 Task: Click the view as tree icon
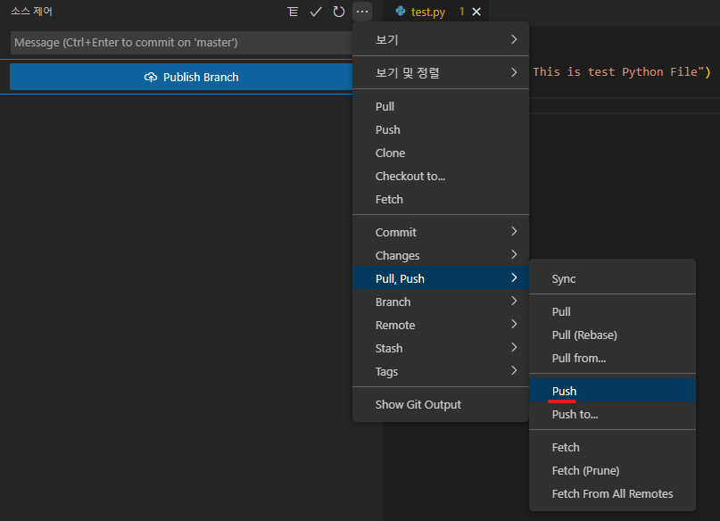coord(293,12)
